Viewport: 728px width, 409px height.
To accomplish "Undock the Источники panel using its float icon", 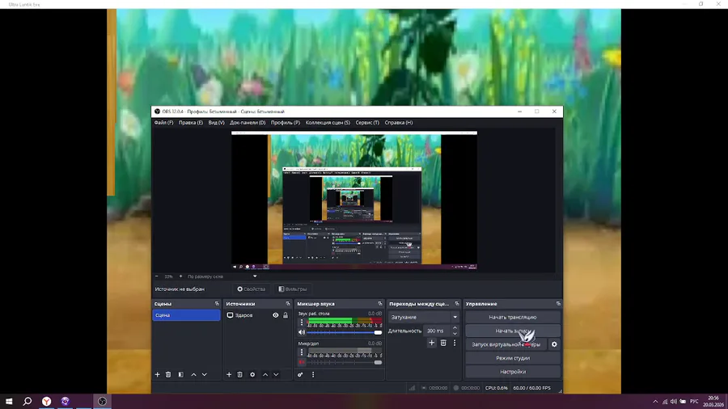I will (288, 304).
